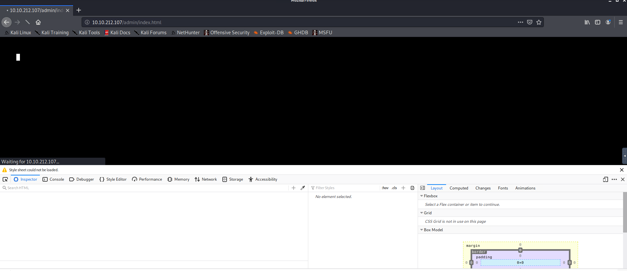627x271 pixels.
Task: Pick an element from the page
Action: click(x=5, y=179)
